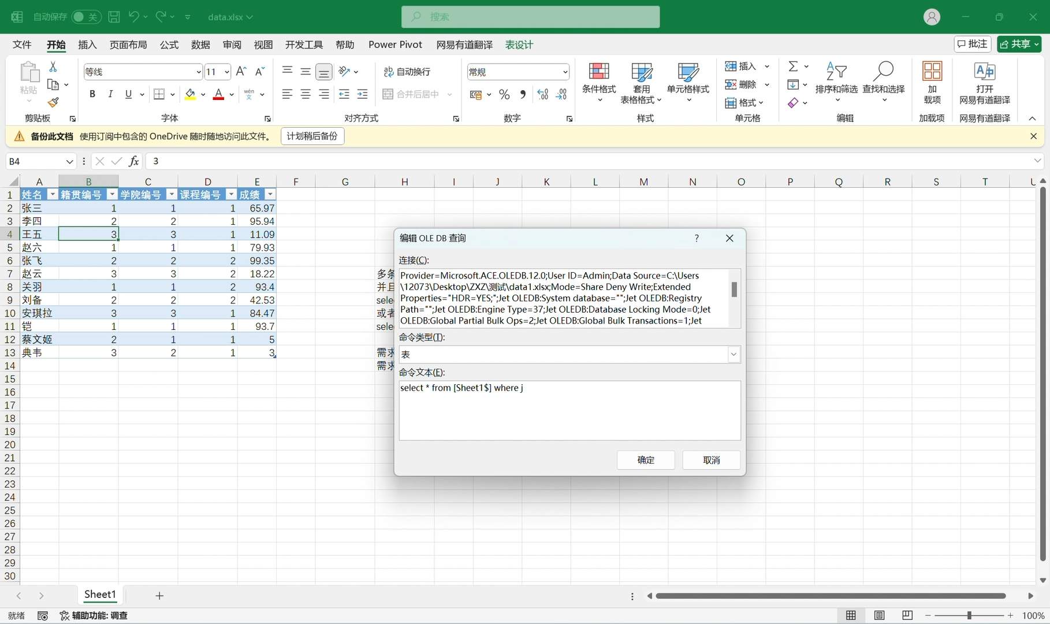Open 条件格式 conditional formatting
This screenshot has height=624, width=1050.
pos(599,83)
